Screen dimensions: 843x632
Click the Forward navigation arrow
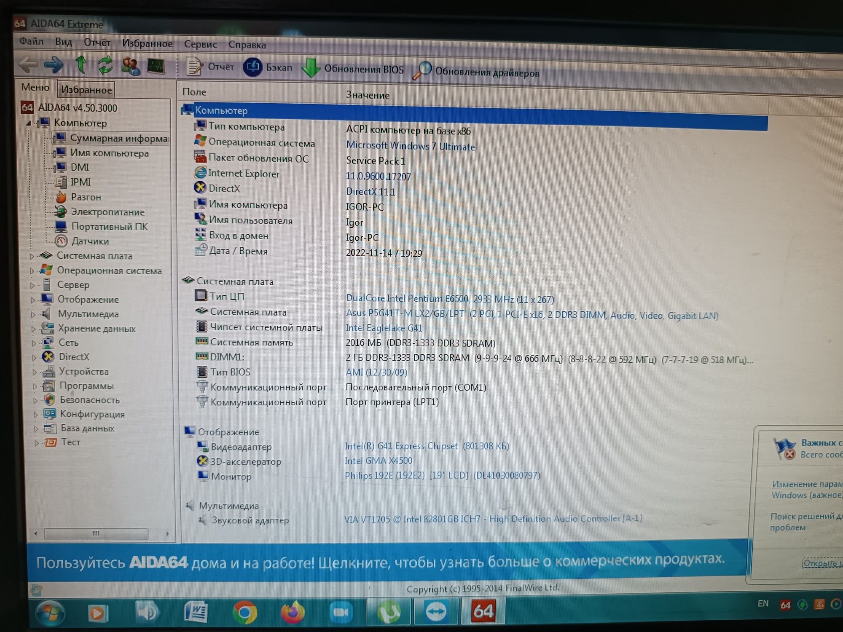(54, 65)
